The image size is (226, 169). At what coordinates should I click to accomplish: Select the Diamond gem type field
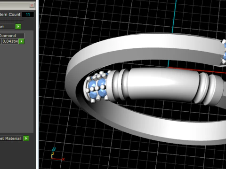tap(12, 36)
